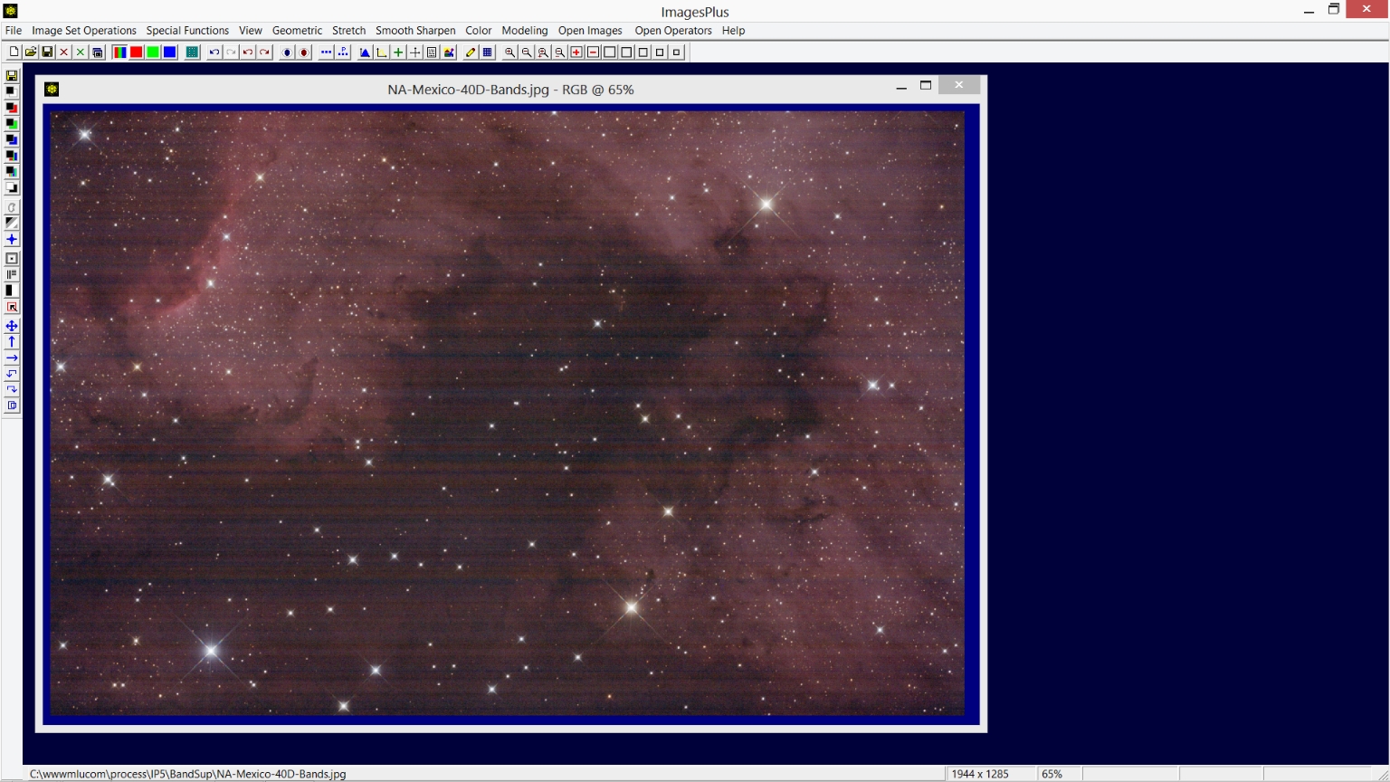This screenshot has height=782, width=1390.
Task: Click the red circle mask icon
Action: tap(304, 52)
